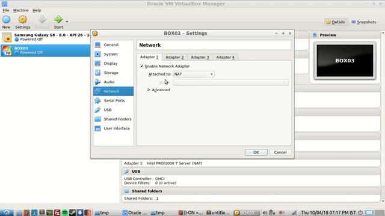Switch to Oracle VM taskbar window button
The height and width of the screenshot is (216, 385).
click(x=135, y=213)
